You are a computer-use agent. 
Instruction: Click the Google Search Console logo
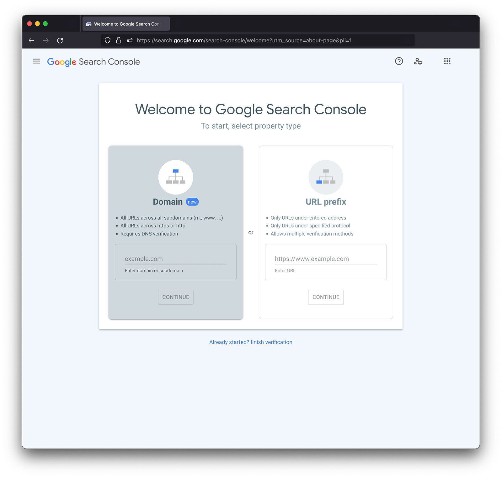pos(93,62)
